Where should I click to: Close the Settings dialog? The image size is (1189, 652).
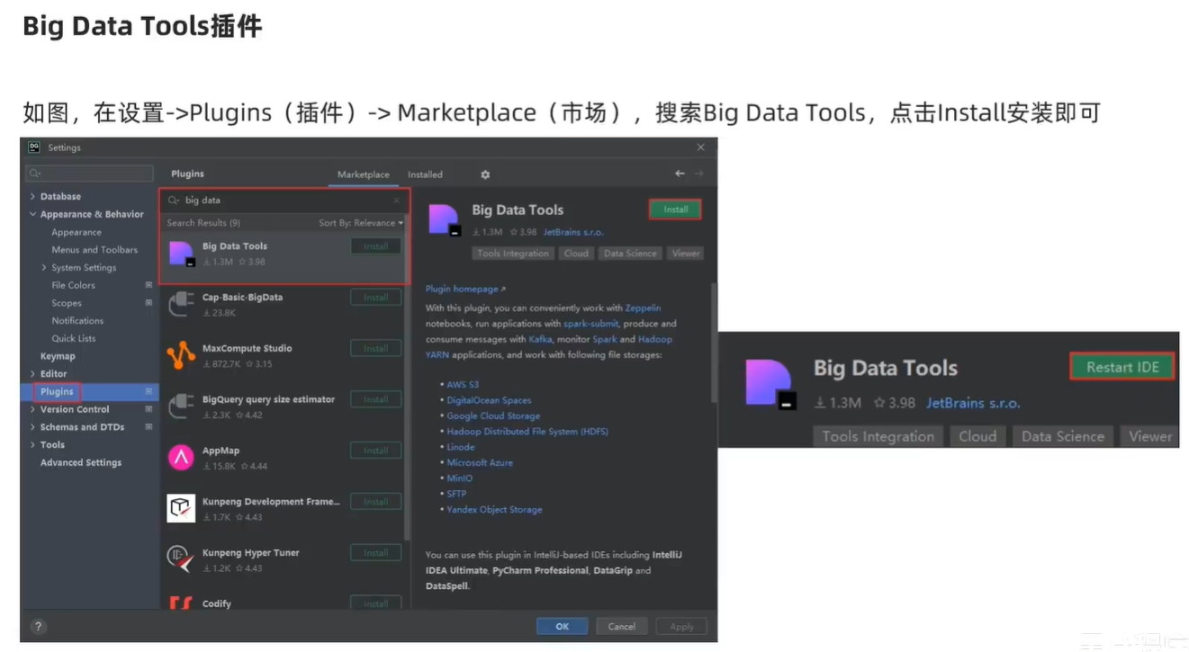pyautogui.click(x=701, y=147)
